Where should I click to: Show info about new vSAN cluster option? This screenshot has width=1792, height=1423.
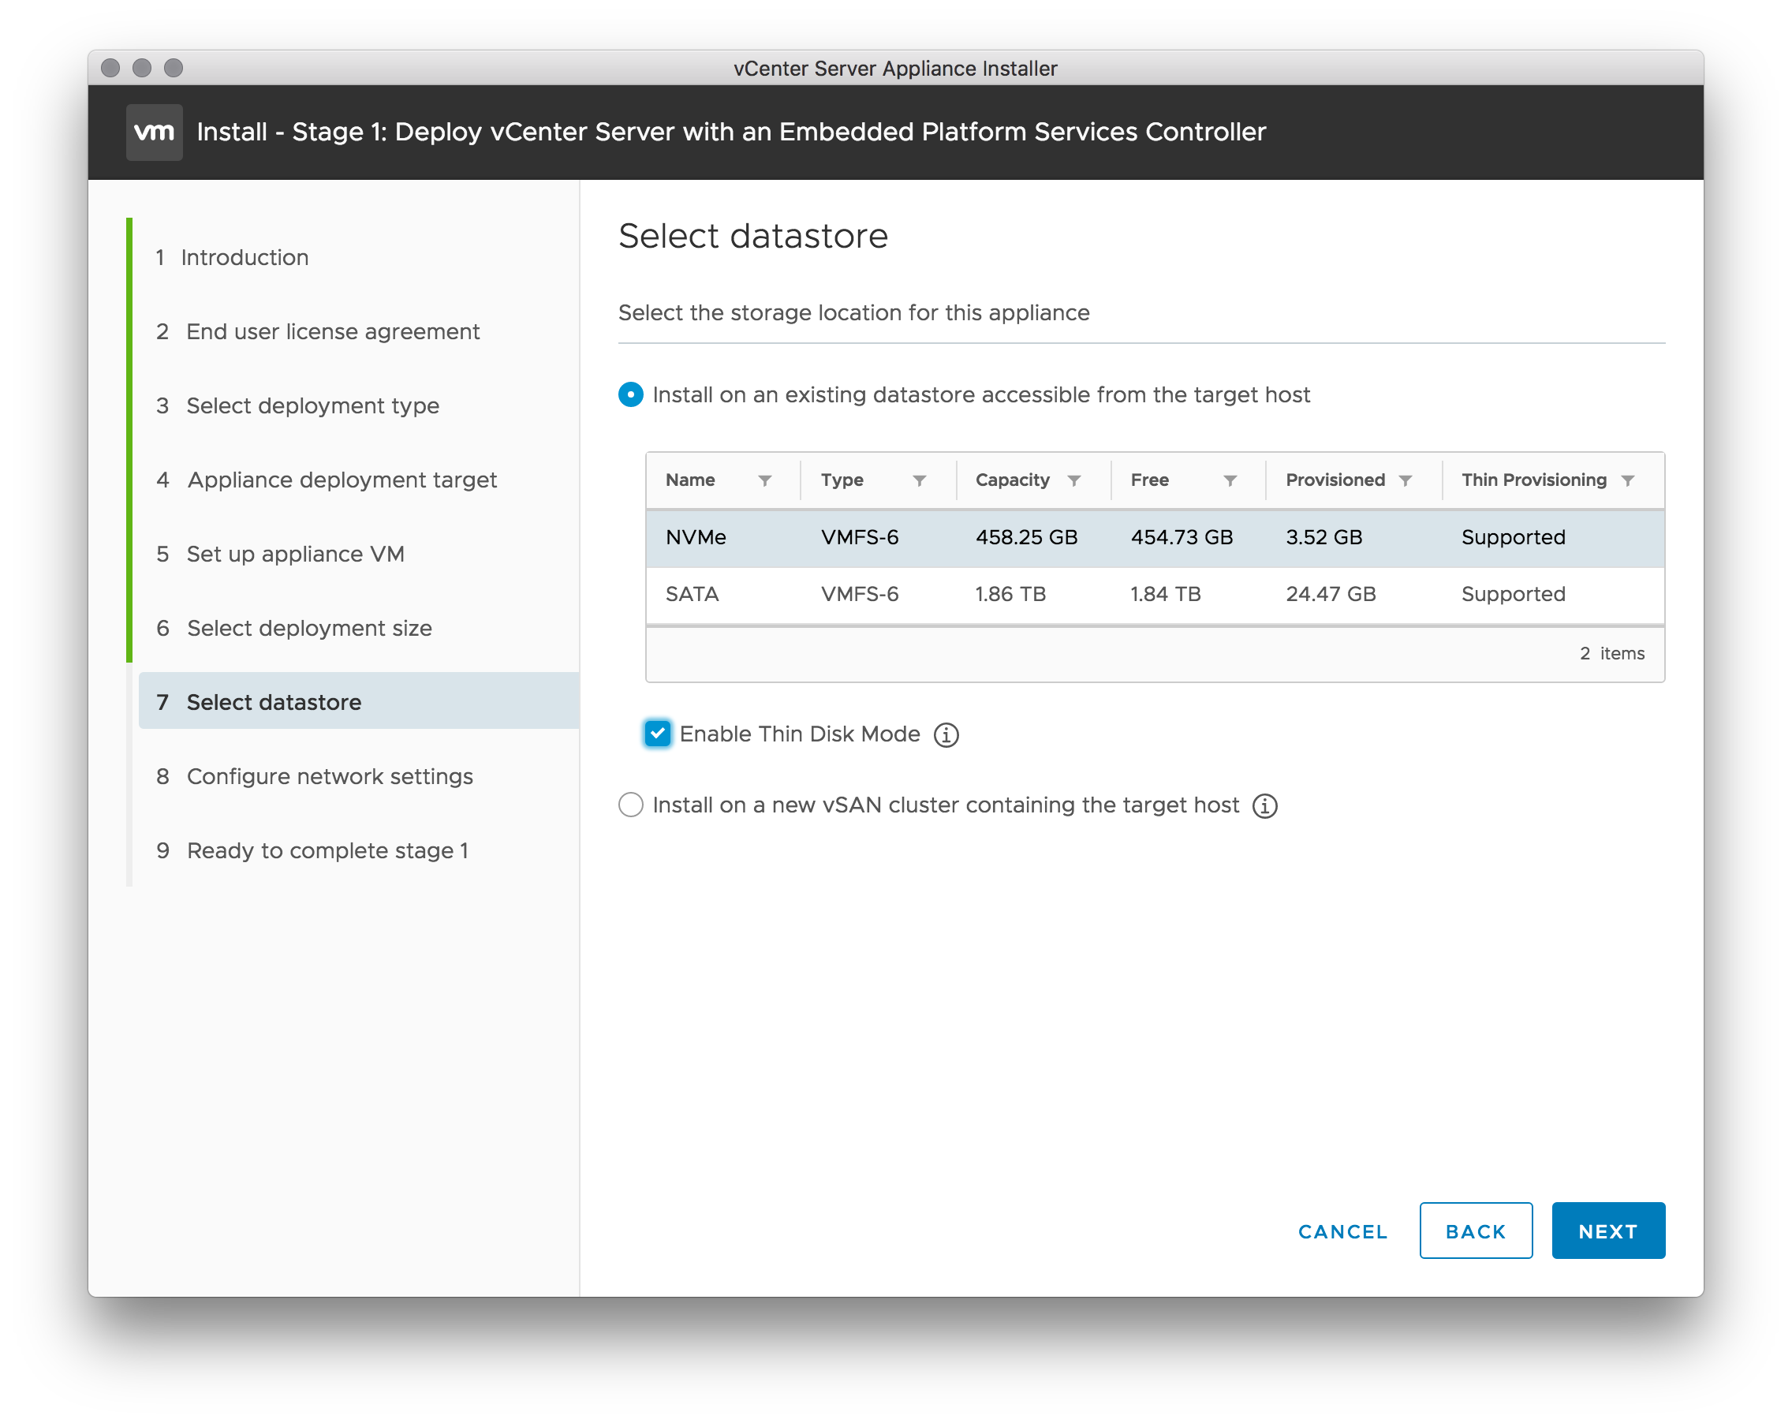click(1265, 805)
